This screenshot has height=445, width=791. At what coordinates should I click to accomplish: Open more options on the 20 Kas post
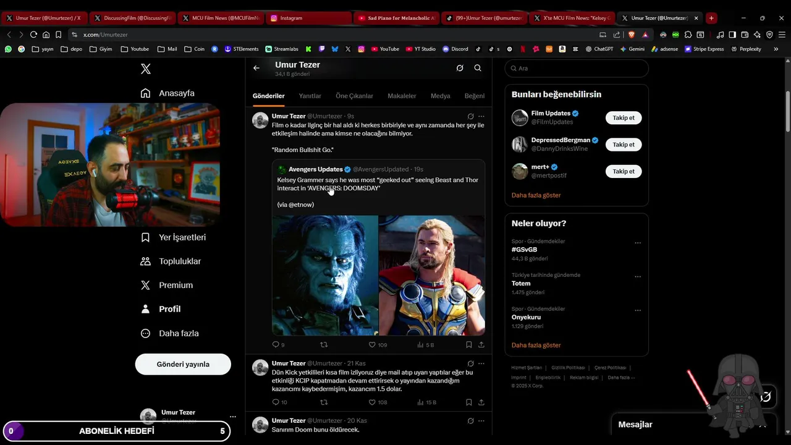[481, 421]
